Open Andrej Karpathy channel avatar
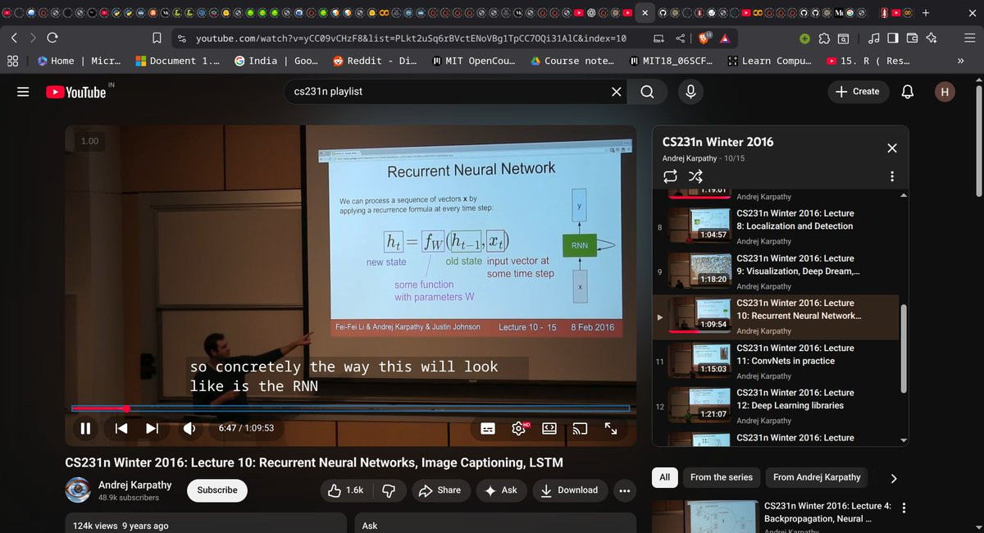This screenshot has height=533, width=984. (x=78, y=490)
